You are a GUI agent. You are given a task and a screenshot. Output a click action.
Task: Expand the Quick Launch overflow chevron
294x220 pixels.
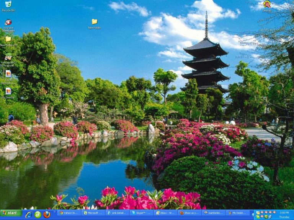click(55, 212)
